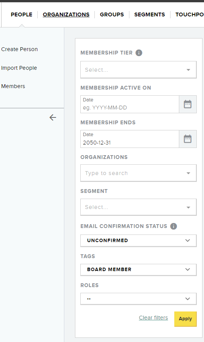
Task: Expand the Roles dropdown
Action: coord(139,299)
